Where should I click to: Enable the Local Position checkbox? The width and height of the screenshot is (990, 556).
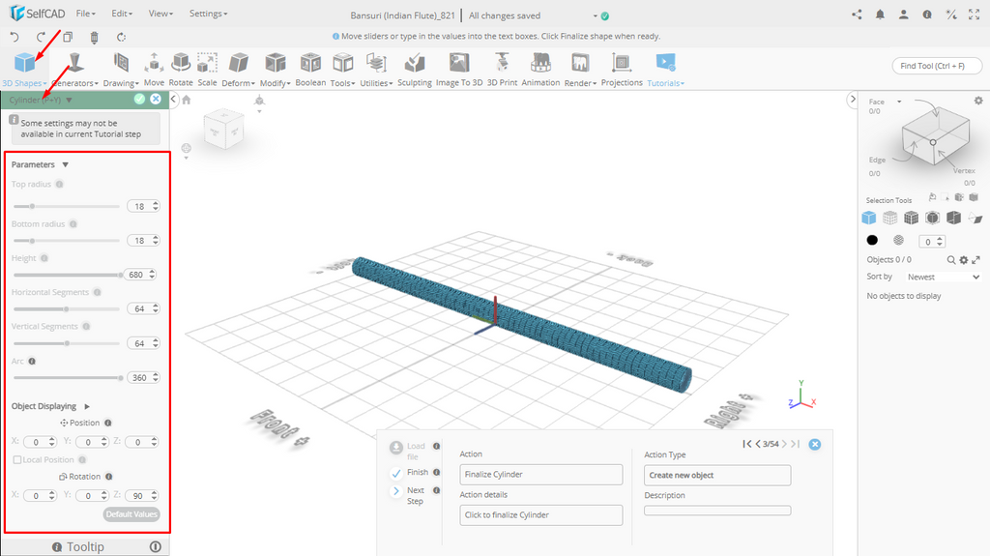(17, 459)
